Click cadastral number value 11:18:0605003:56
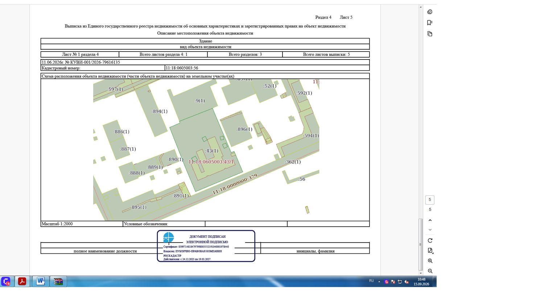Screen dimensions: 544x306 (x=182, y=68)
